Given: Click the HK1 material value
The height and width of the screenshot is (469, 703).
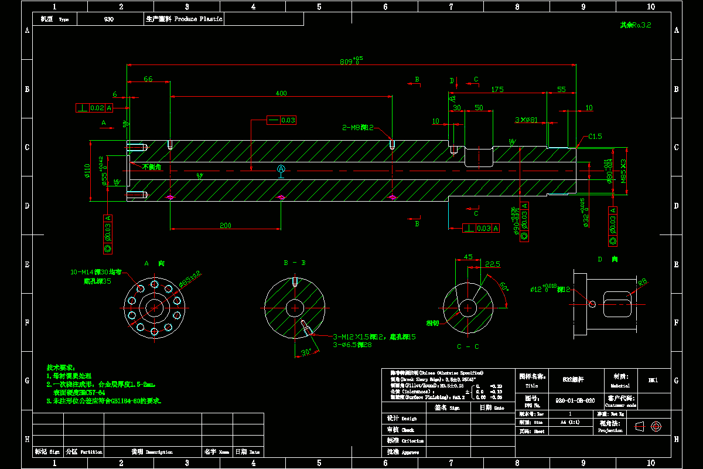Looking at the screenshot, I should pyautogui.click(x=653, y=380).
